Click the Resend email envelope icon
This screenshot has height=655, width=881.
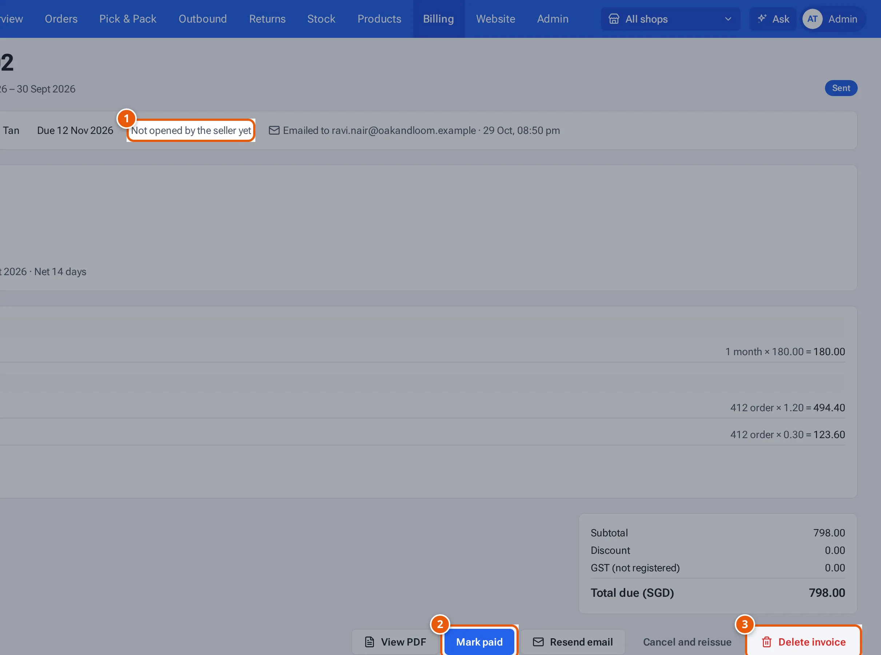pyautogui.click(x=538, y=642)
